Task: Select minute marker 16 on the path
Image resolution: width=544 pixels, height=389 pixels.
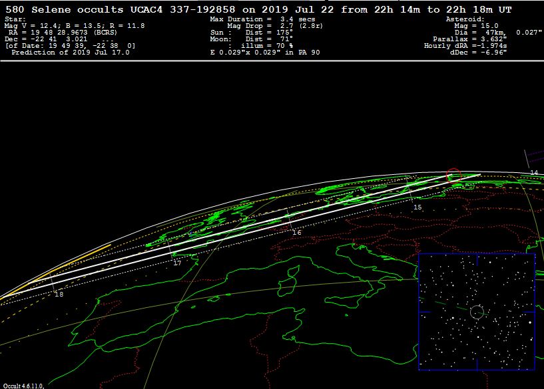Action: point(296,232)
